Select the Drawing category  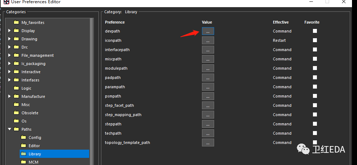(x=29, y=39)
